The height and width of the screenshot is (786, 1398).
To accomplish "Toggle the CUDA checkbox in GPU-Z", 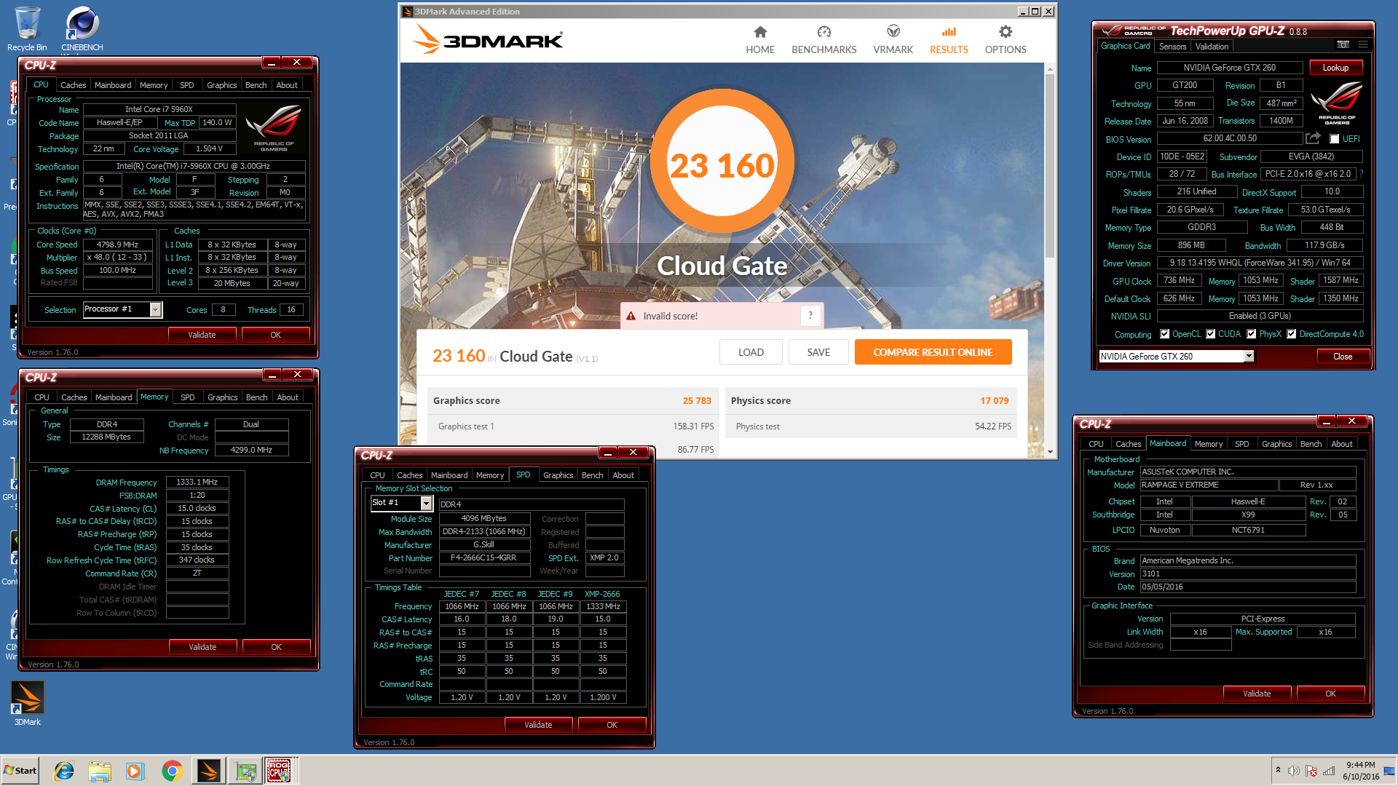I will (x=1211, y=334).
